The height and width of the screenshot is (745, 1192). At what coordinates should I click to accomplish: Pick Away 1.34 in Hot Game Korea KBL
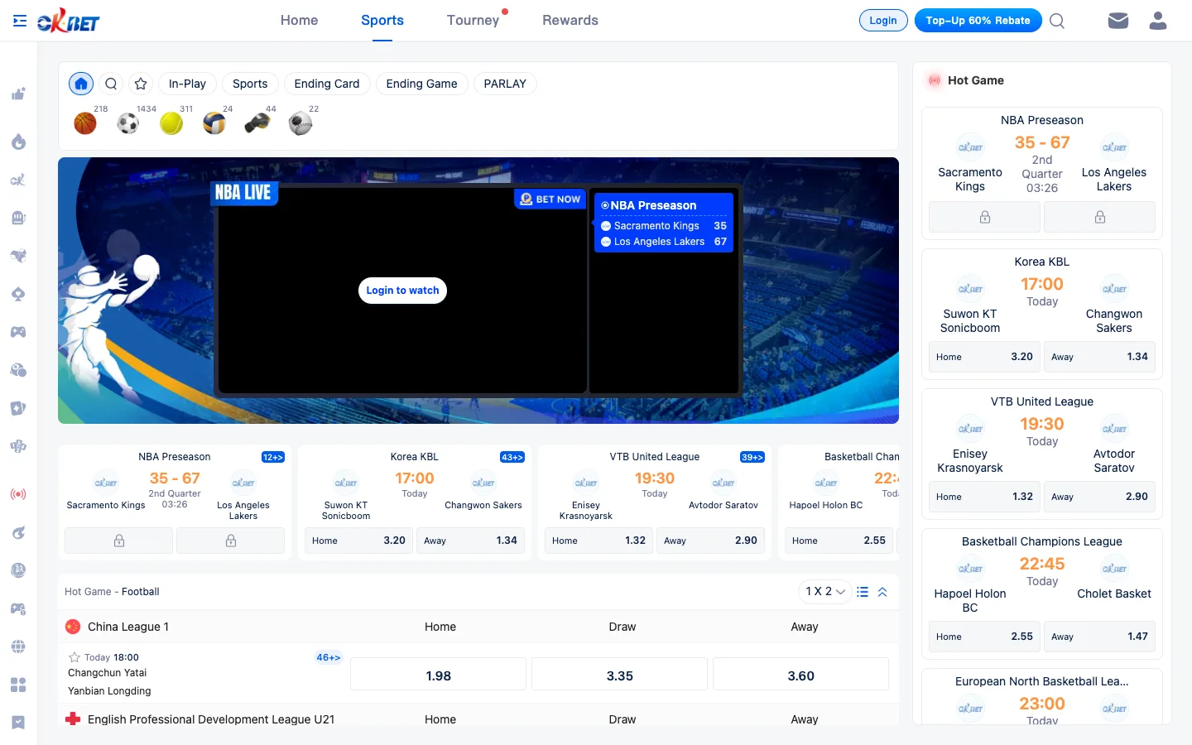[x=1099, y=357]
